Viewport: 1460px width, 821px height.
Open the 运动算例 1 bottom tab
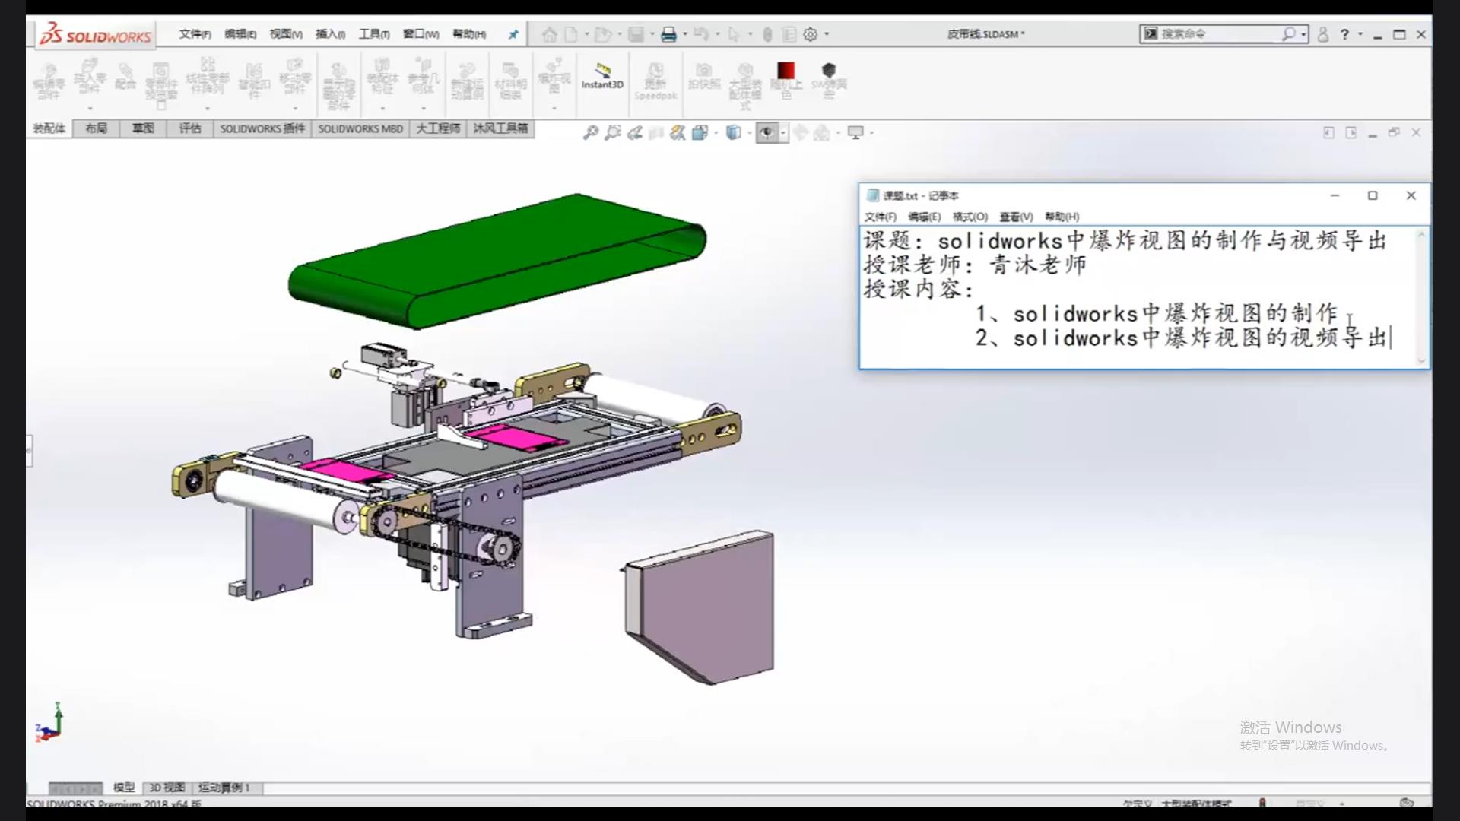[224, 788]
